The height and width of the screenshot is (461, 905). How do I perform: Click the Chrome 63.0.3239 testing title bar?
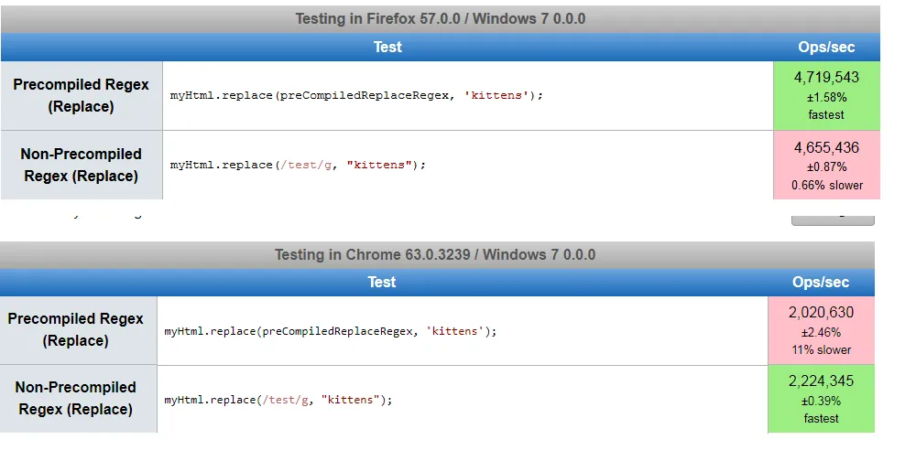[x=435, y=254]
